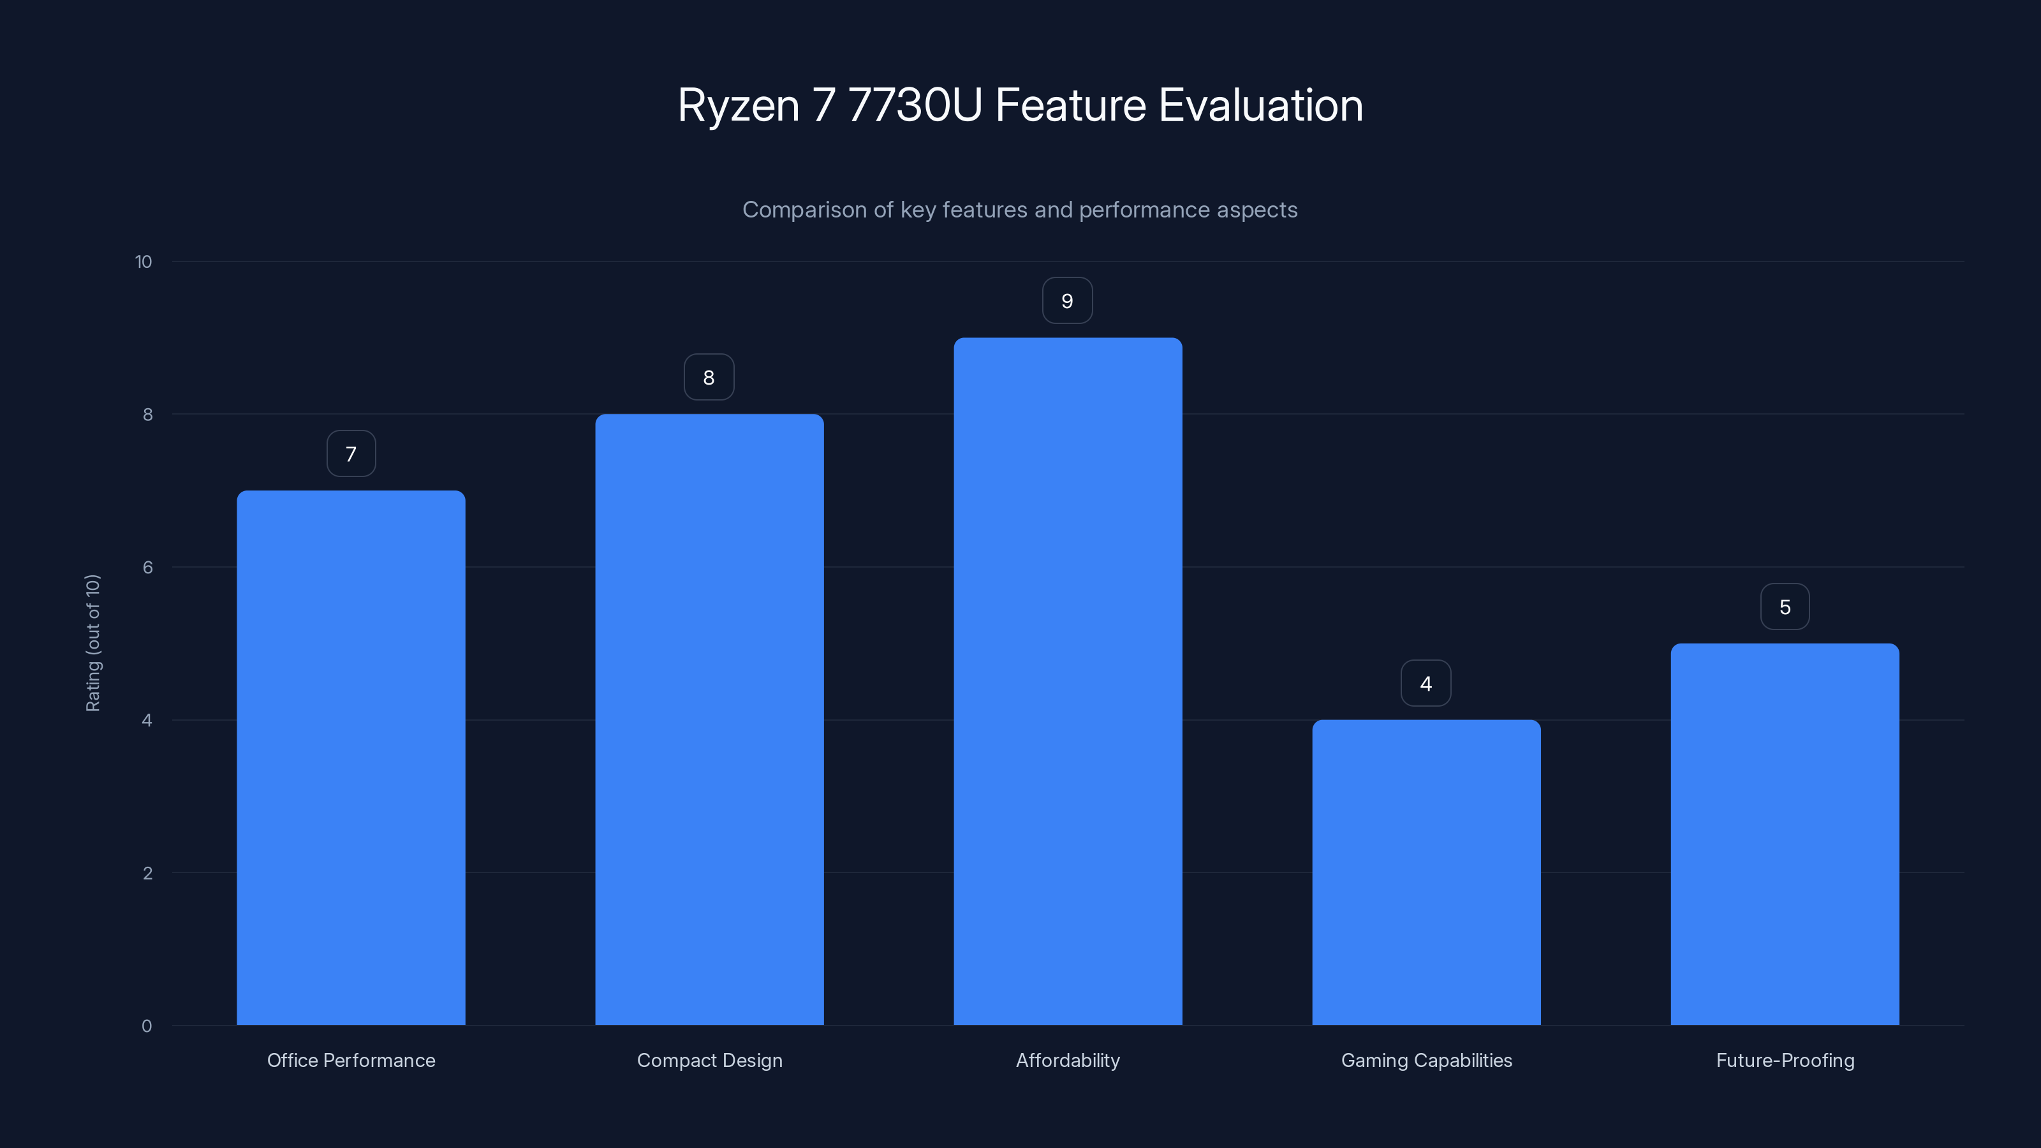2041x1148 pixels.
Task: Click the value label '9' above Affordability
Action: pyautogui.click(x=1067, y=301)
